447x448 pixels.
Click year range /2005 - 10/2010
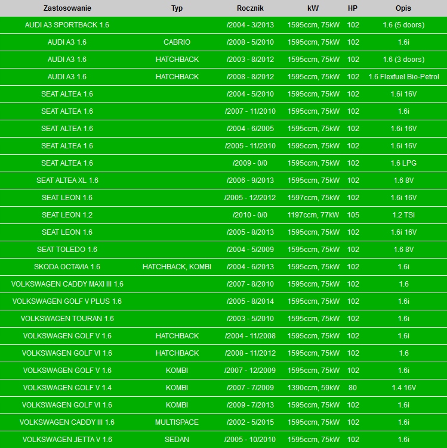pyautogui.click(x=250, y=440)
